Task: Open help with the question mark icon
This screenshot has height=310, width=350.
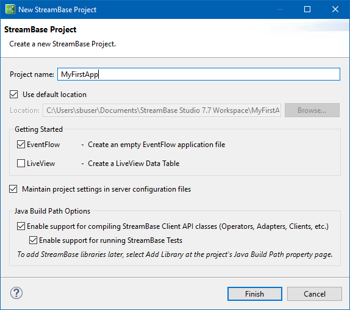Action: coord(16,293)
